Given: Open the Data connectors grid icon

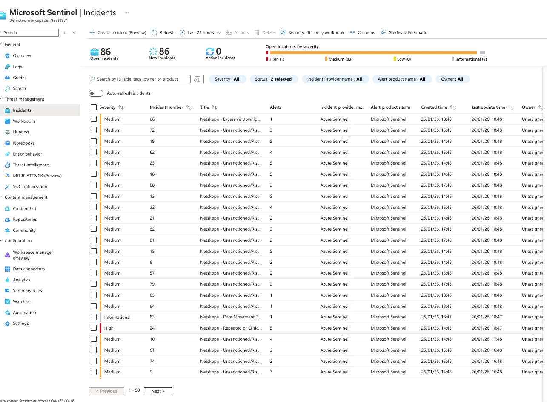Looking at the screenshot, I should (7, 269).
